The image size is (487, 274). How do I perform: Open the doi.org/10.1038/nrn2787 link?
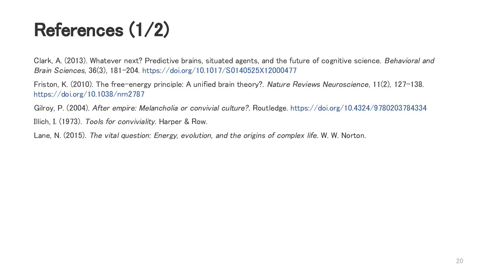89,94
